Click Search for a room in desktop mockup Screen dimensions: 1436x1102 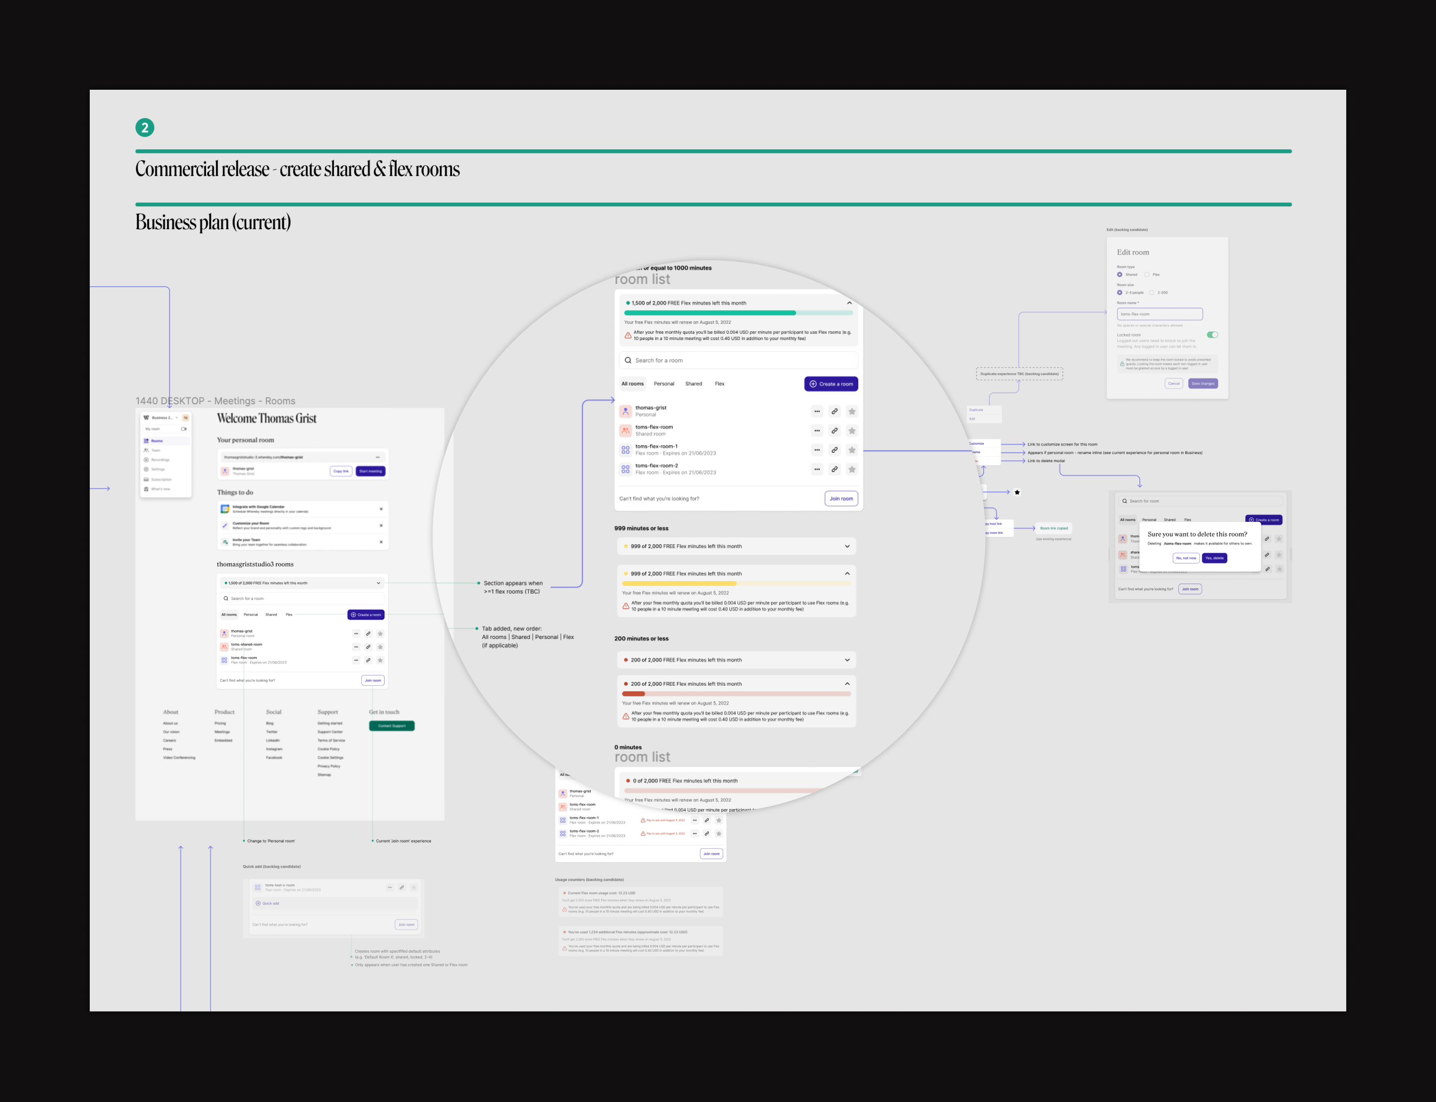[302, 598]
